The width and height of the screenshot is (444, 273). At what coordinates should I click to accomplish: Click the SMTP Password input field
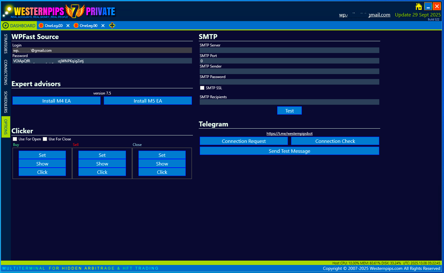289,82
